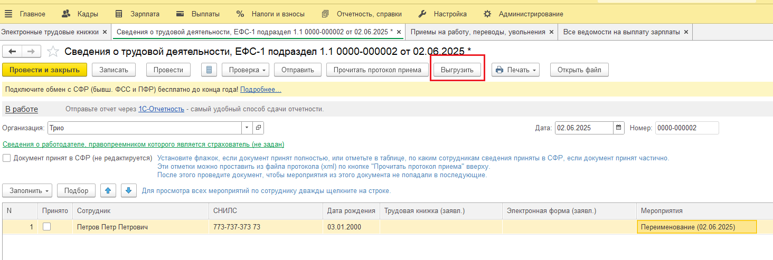This screenshot has height=260, width=773.
Task: Click Прочитать протокол приема button
Action: [x=378, y=70]
